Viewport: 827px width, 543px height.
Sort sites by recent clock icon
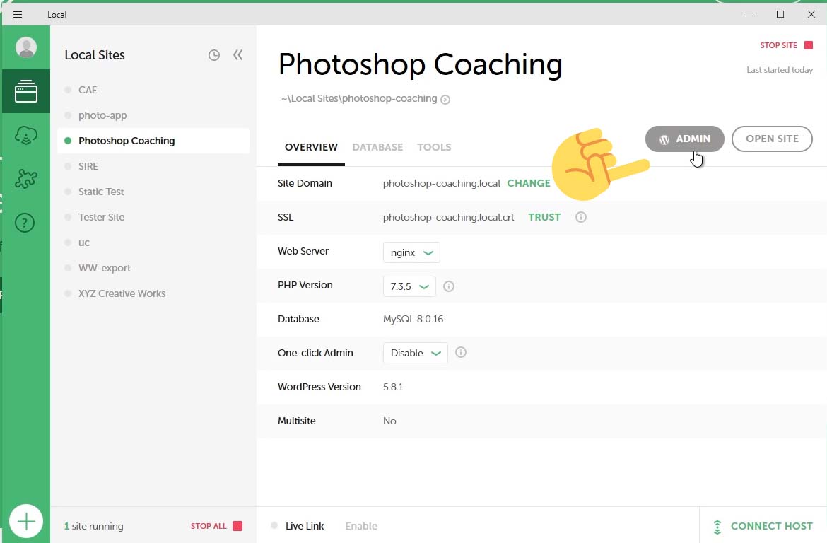(x=213, y=55)
